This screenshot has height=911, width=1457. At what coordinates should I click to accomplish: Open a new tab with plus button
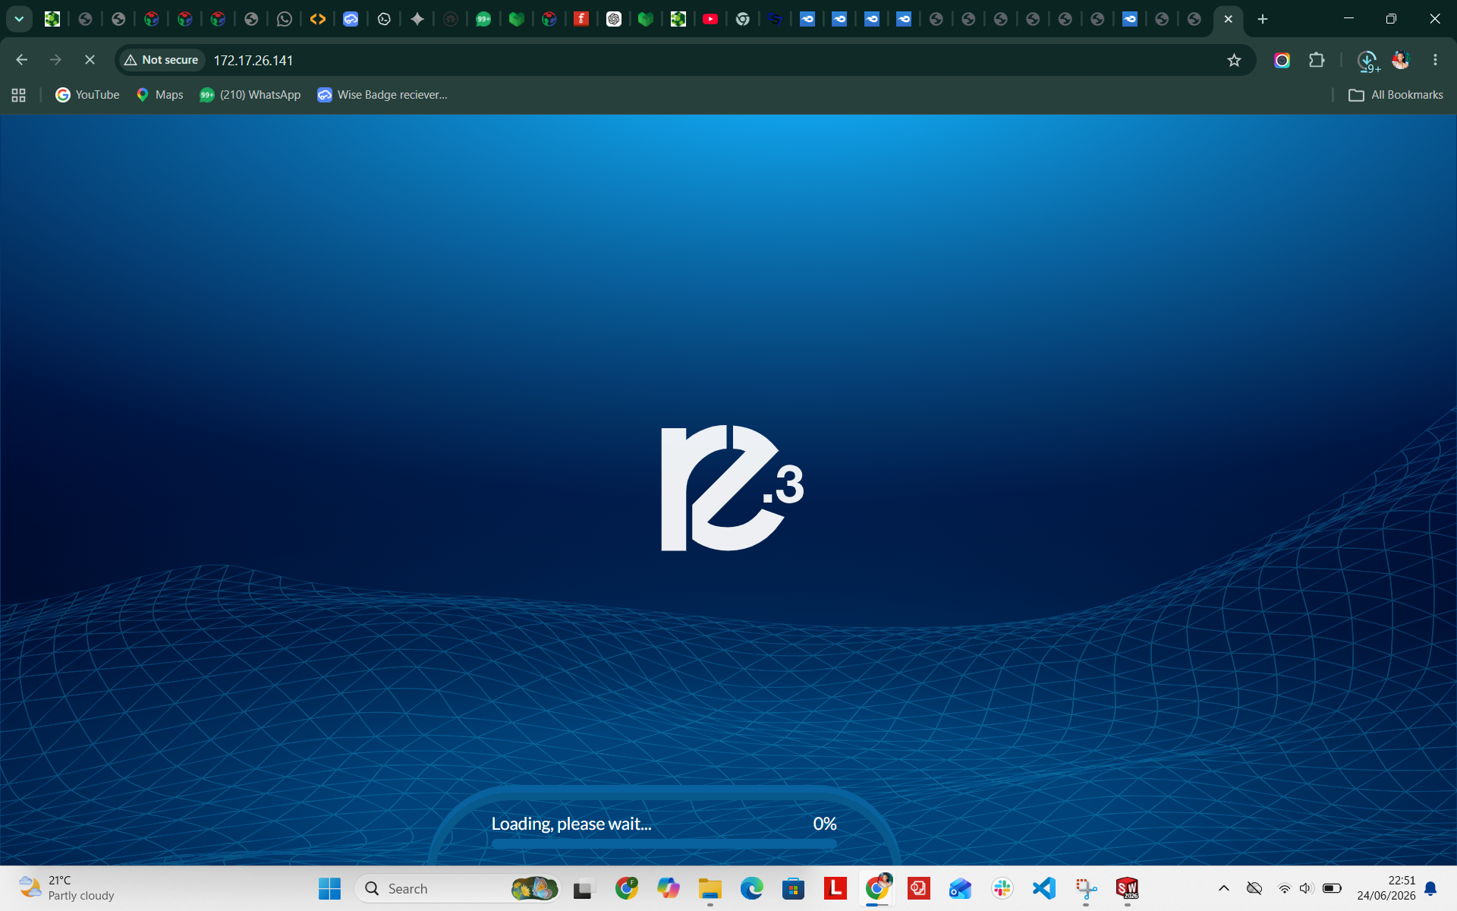click(1263, 19)
